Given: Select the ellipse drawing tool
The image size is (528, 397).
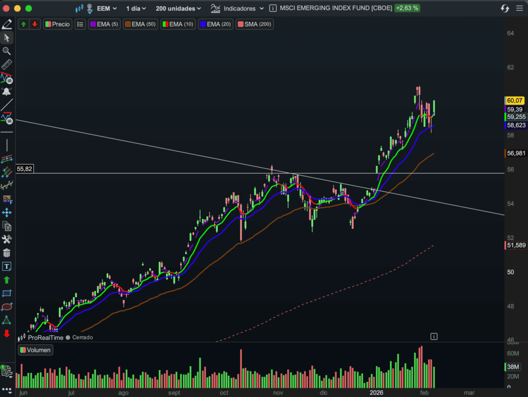Looking at the screenshot, I should coord(7,307).
